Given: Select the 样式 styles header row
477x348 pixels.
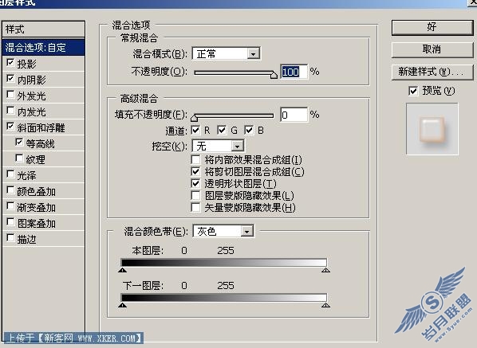Looking at the screenshot, I should click(44, 29).
